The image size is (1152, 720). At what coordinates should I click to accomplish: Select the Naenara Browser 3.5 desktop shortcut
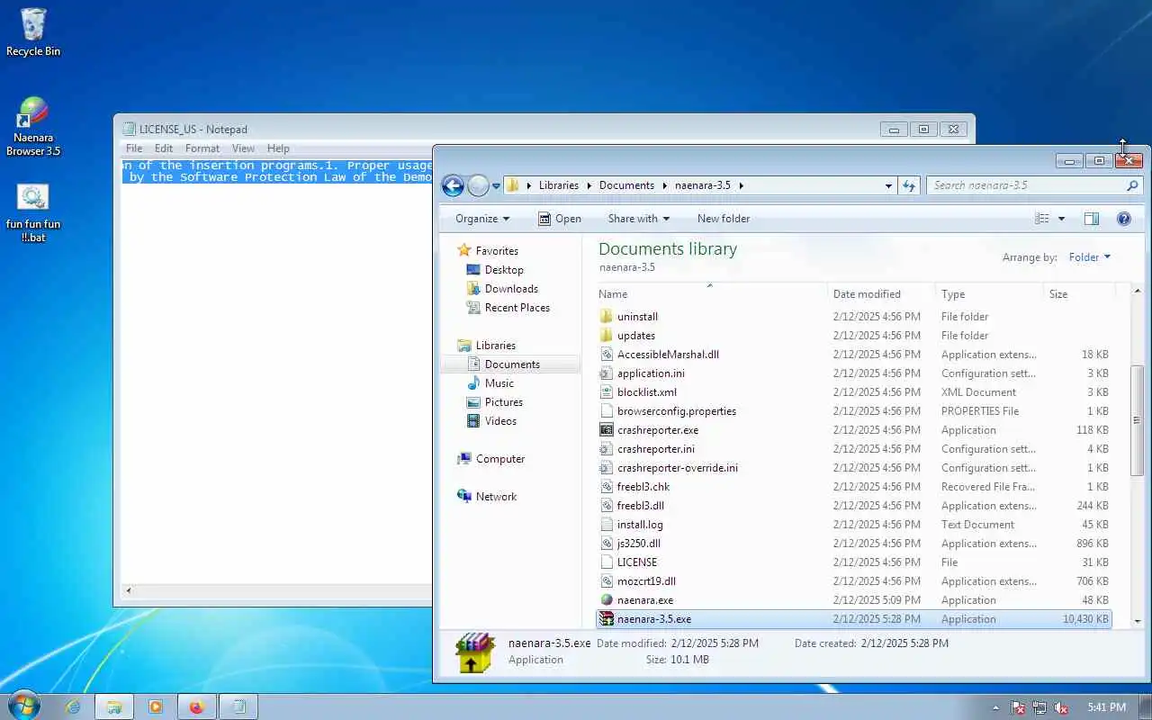pos(33,126)
